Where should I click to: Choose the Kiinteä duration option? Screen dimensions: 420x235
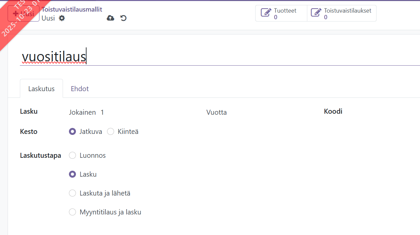(x=111, y=132)
